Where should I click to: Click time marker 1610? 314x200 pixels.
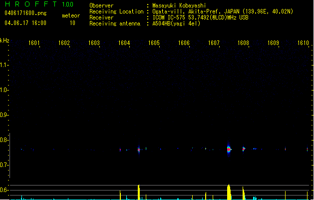click(x=303, y=43)
